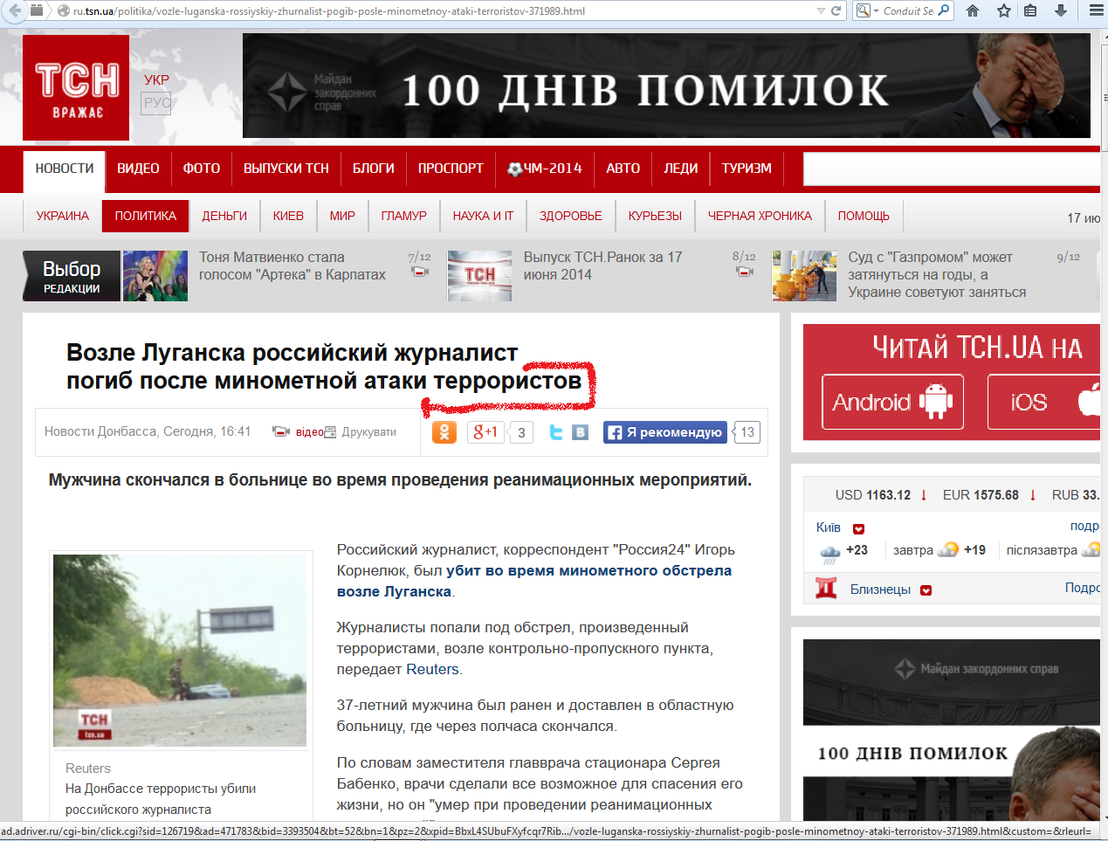The height and width of the screenshot is (841, 1108).
Task: Open the КУРЬЕЗЫ subcategory
Action: pos(655,216)
